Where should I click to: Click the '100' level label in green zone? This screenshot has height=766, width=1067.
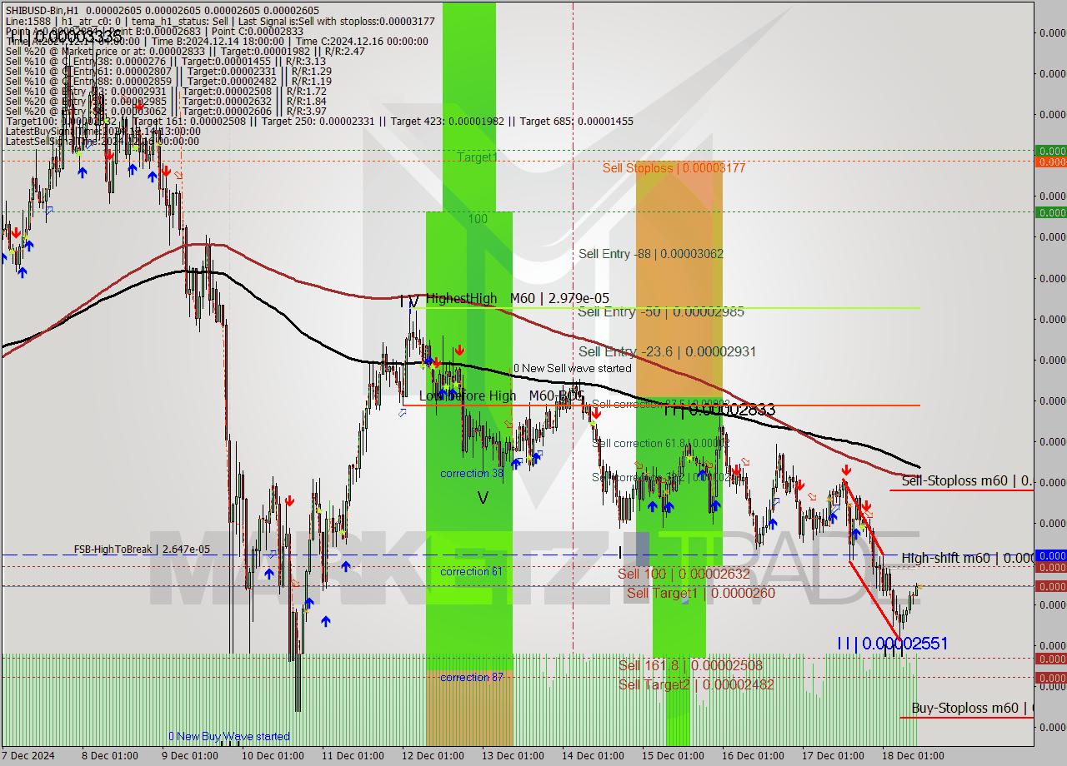pos(478,219)
